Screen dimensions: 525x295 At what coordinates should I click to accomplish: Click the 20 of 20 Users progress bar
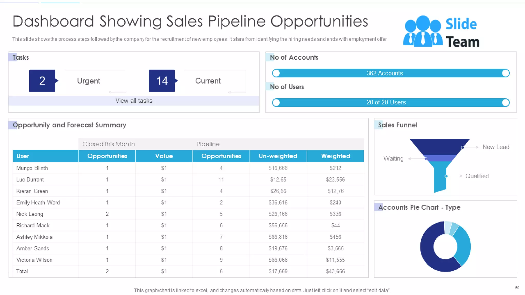[391, 102]
